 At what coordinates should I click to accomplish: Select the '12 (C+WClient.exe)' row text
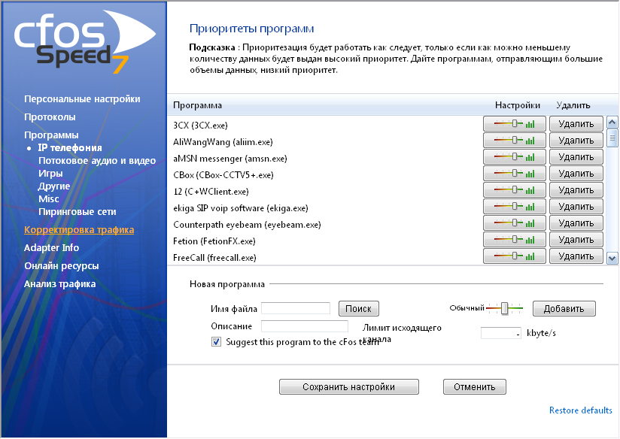pos(211,192)
